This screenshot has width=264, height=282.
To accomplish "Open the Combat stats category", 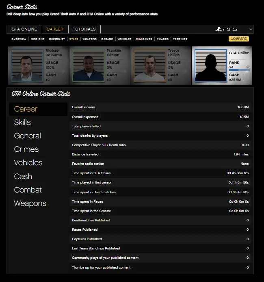I will 28,190.
